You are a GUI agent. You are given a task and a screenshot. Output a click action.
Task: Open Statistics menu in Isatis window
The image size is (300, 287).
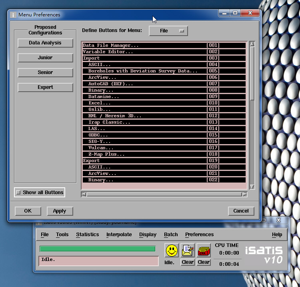pos(88,234)
